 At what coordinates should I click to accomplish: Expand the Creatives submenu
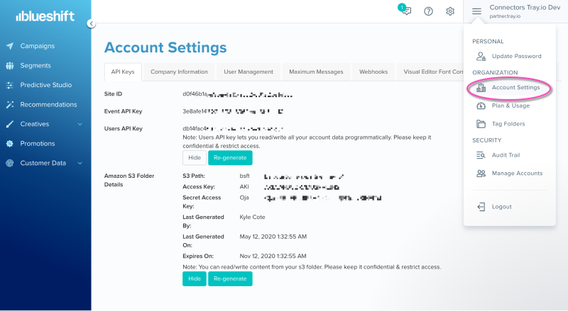80,124
